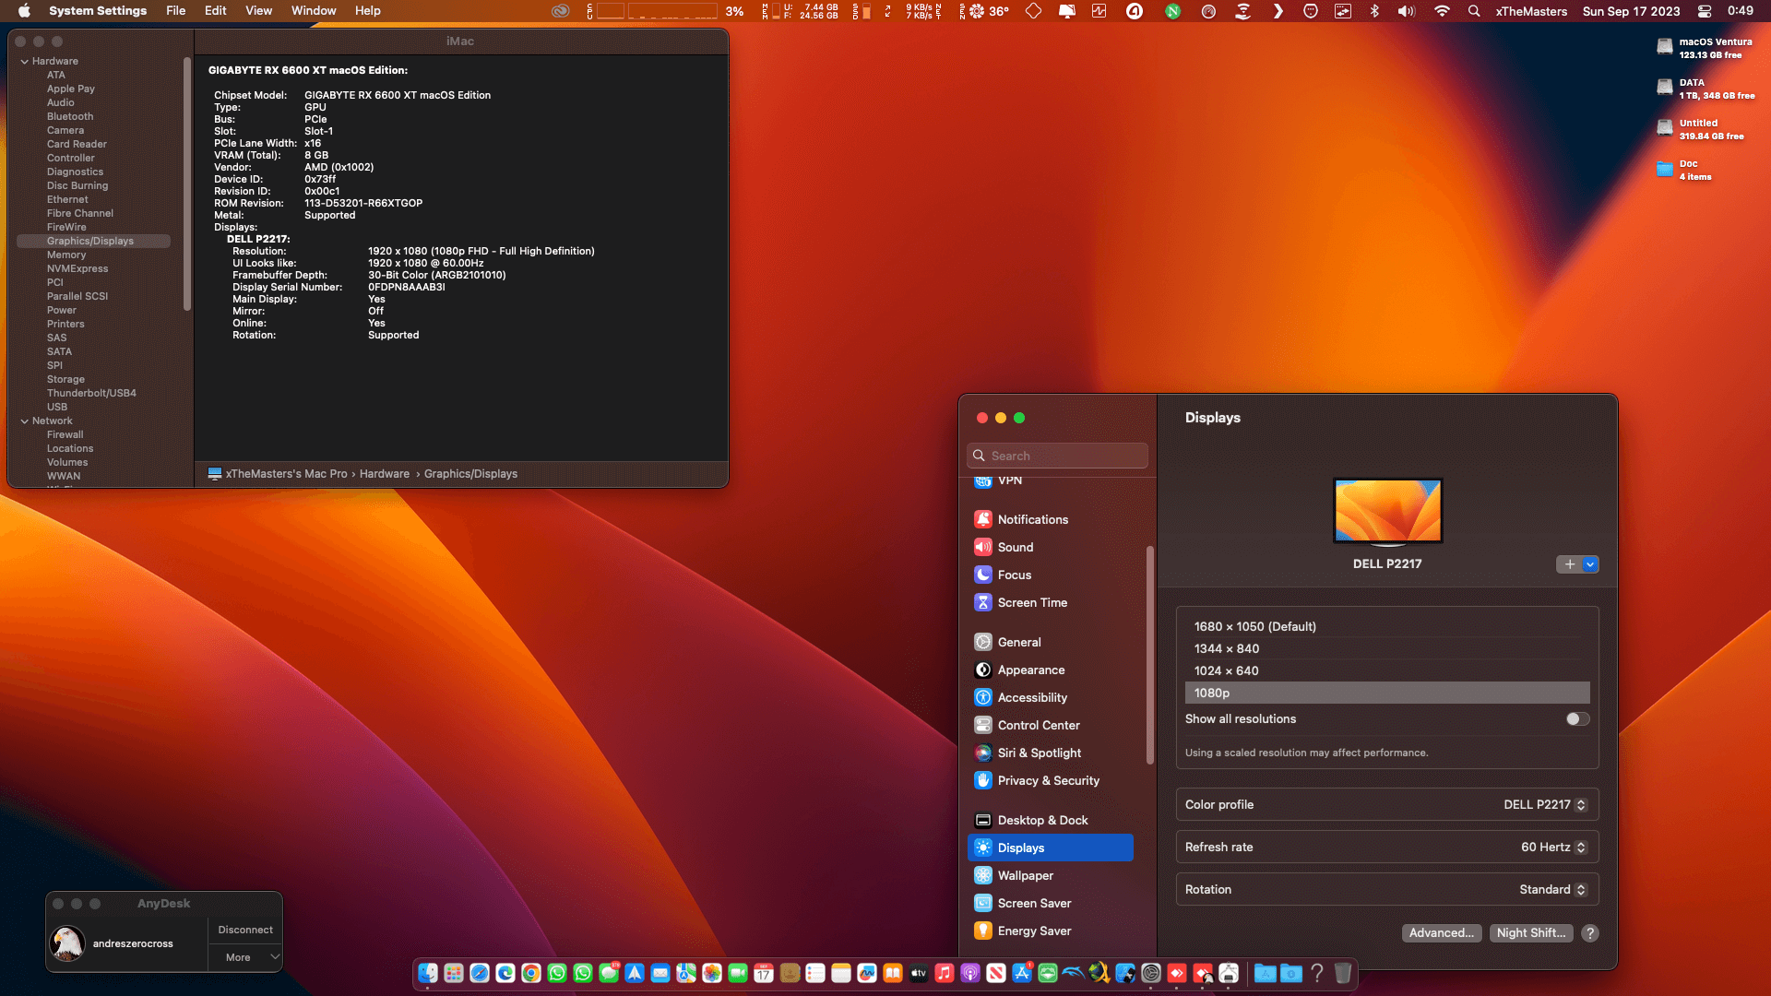The width and height of the screenshot is (1771, 996).
Task: Collapse the Hardware tree section
Action: [x=24, y=62]
